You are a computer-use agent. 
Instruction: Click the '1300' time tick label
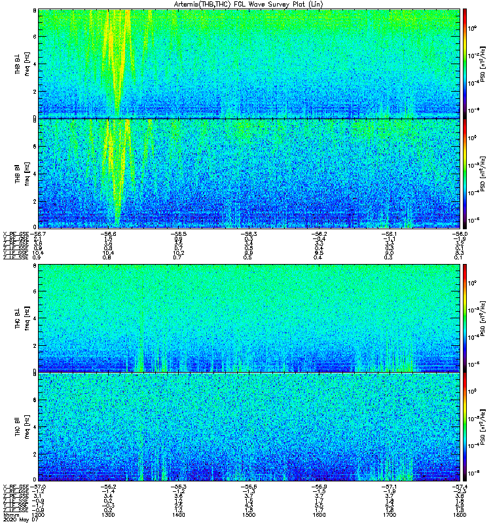108,515
